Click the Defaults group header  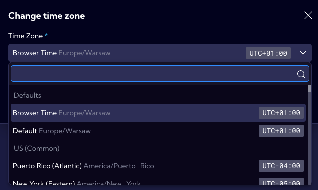point(27,95)
